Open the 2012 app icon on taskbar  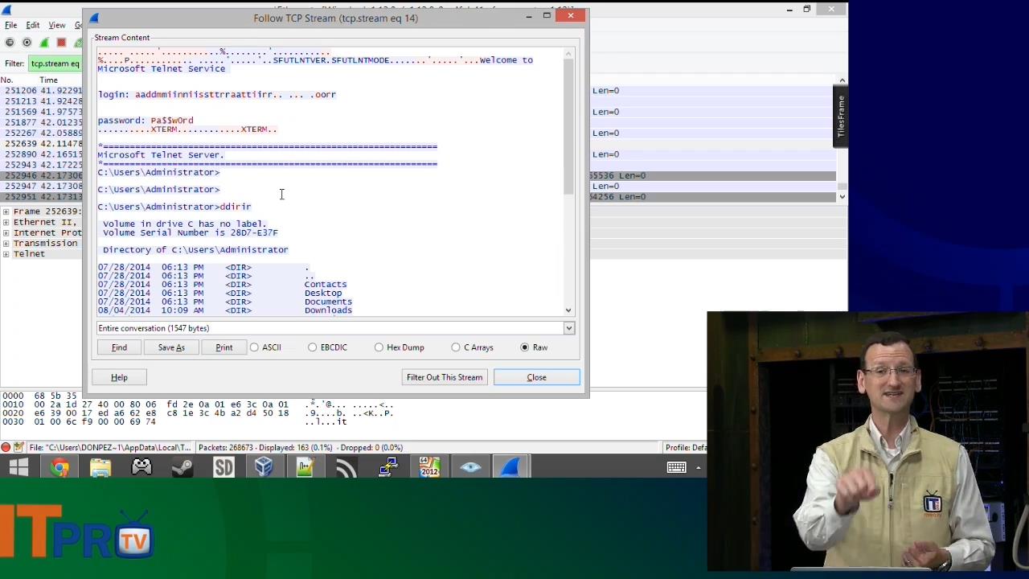429,467
